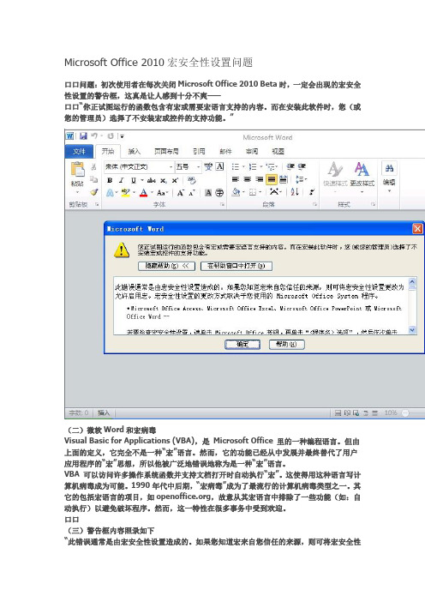Image resolution: width=425 pixels, height=602 pixels.
Task: Click the OK (确定) button in dialog
Action: pyautogui.click(x=242, y=345)
